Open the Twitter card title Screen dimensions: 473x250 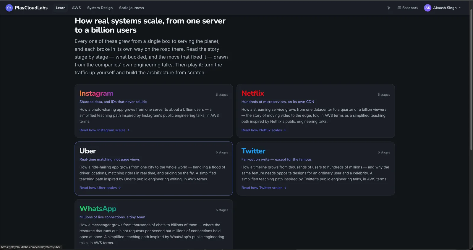click(253, 151)
